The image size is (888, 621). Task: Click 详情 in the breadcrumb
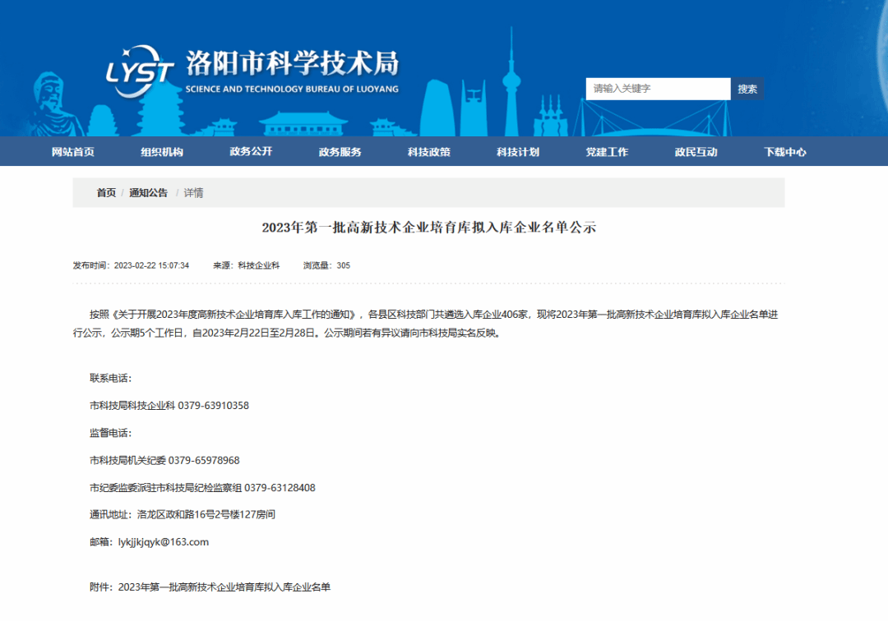(x=193, y=193)
